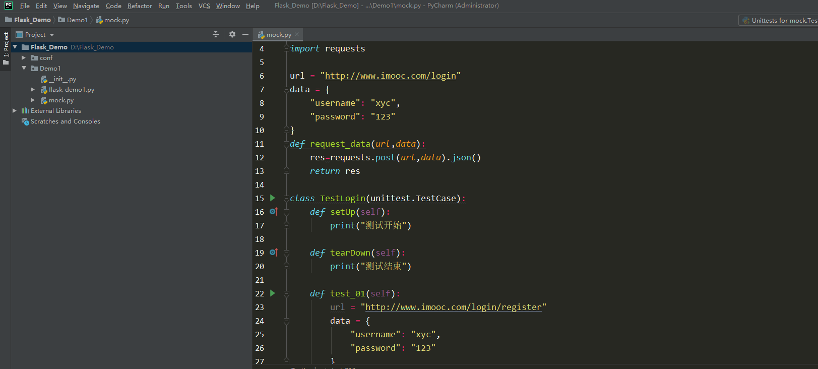Fold the data dictionary at line 7
Image resolution: width=818 pixels, height=369 pixels.
286,90
